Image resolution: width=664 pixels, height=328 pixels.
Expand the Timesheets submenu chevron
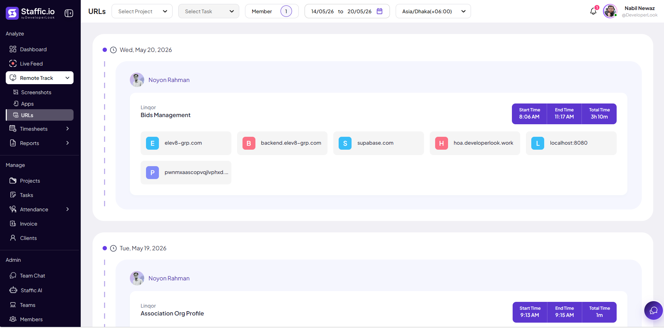[x=67, y=129]
